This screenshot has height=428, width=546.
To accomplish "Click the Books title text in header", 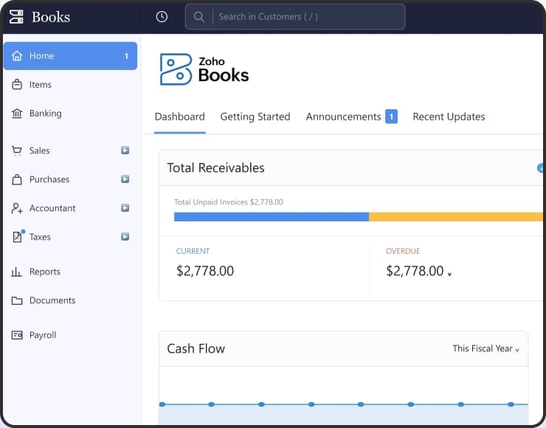I will [x=51, y=17].
